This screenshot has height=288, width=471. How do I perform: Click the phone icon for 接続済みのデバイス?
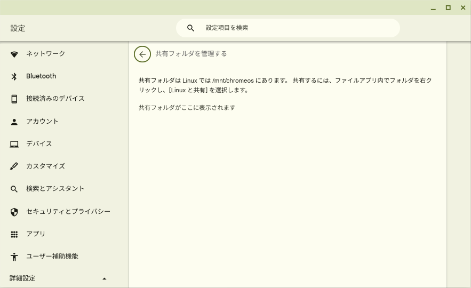pos(14,99)
